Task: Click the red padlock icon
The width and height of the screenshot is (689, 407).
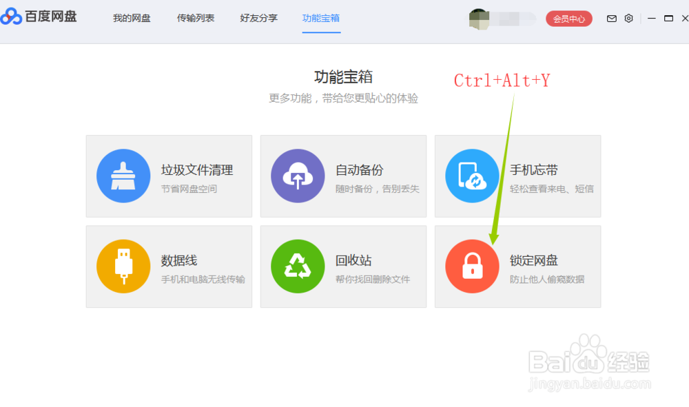Action: tap(473, 266)
